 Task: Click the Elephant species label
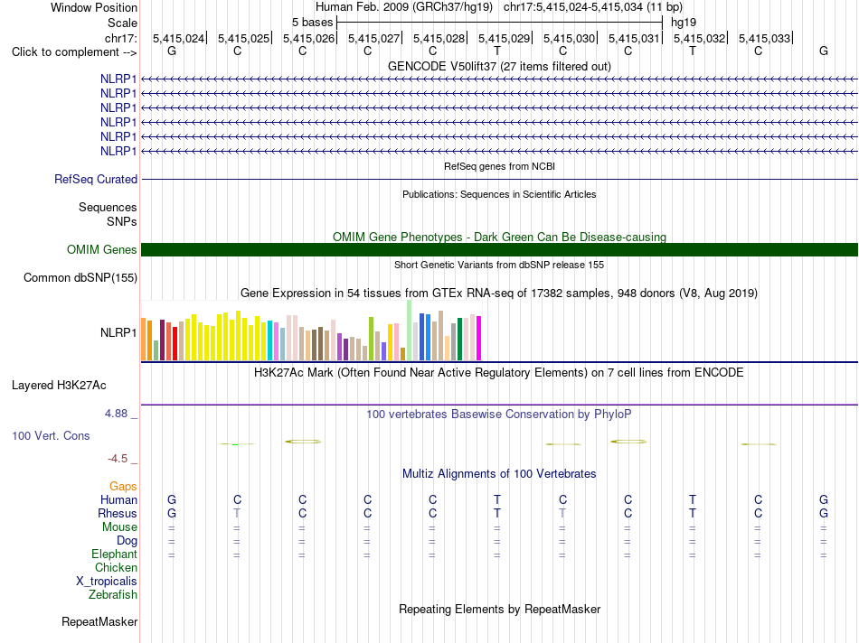pyautogui.click(x=114, y=554)
